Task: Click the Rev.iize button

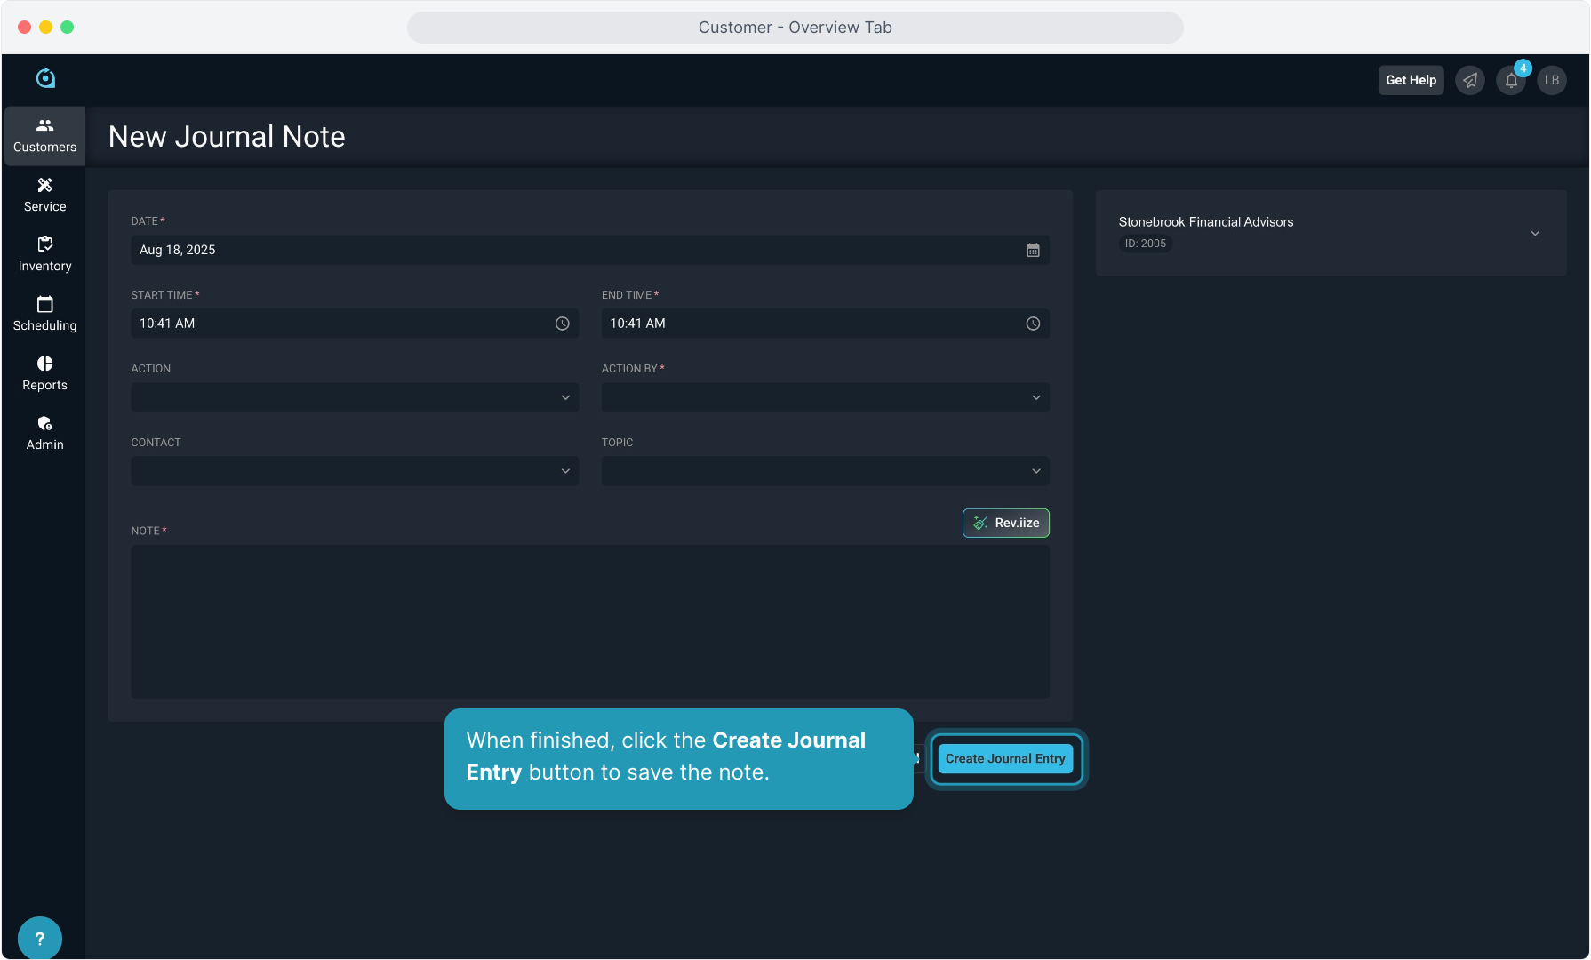Action: (x=1005, y=524)
